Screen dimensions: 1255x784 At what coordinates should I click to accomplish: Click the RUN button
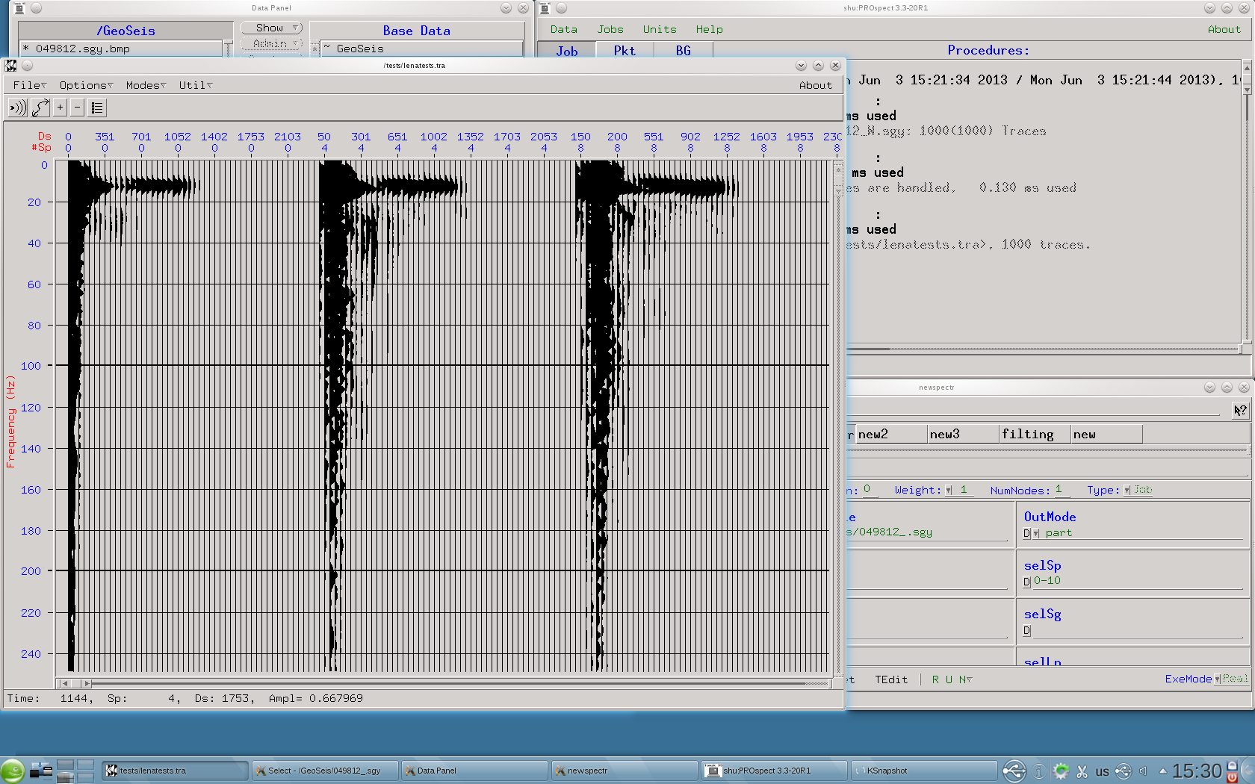(949, 679)
